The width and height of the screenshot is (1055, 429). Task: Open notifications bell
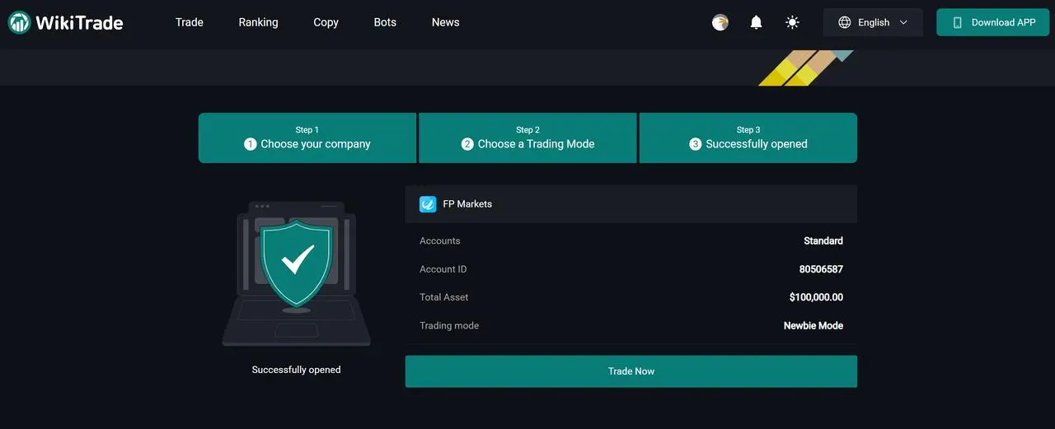tap(756, 22)
